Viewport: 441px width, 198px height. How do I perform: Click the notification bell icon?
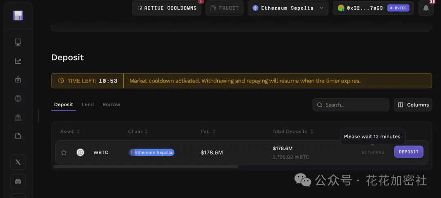tap(426, 8)
